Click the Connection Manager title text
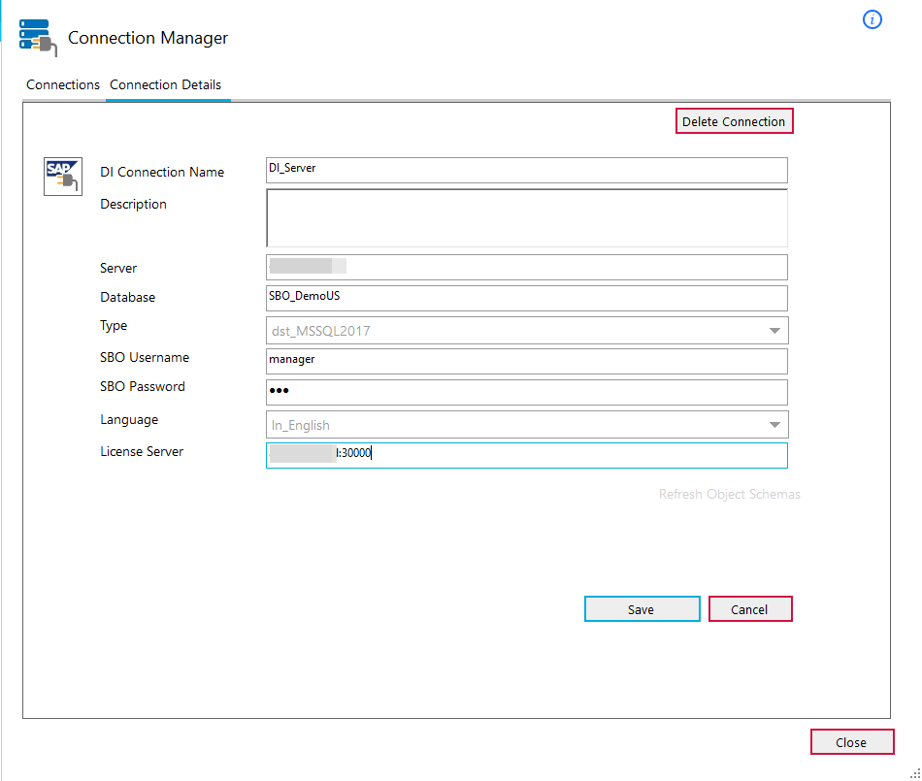 point(148,38)
